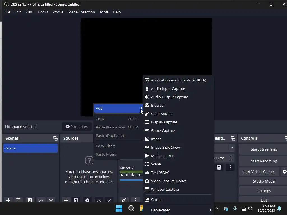This screenshot has width=287, height=215.
Task: Start the Virtual Camera
Action: 259,172
